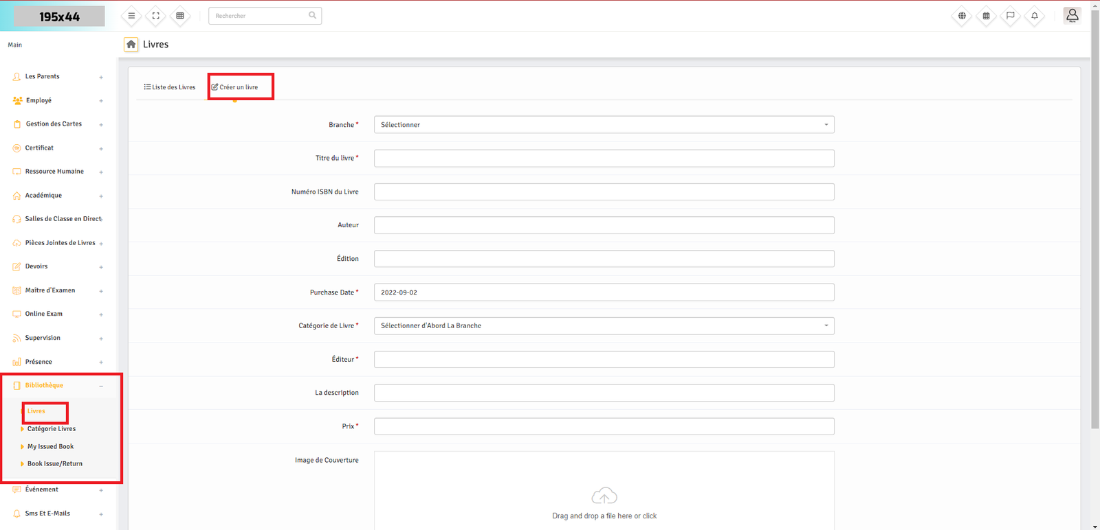The image size is (1100, 530).
Task: Click the hamburger menu toggle icon
Action: point(131,16)
